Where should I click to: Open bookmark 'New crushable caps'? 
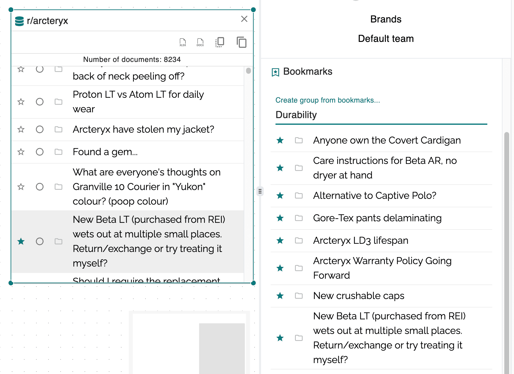coord(359,296)
